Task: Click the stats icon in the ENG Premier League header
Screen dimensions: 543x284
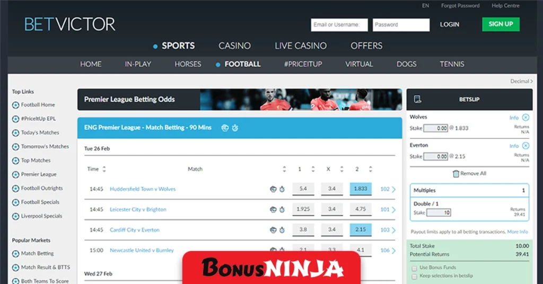Action: pos(225,128)
